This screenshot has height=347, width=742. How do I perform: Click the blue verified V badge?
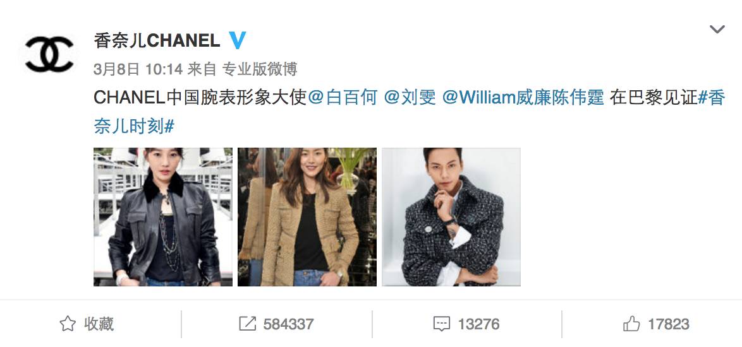point(237,40)
